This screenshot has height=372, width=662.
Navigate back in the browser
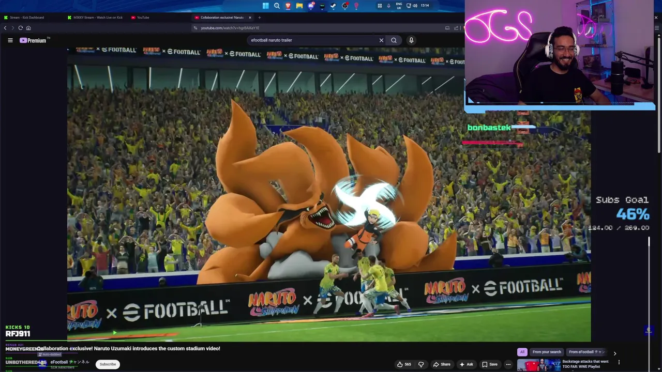point(5,28)
